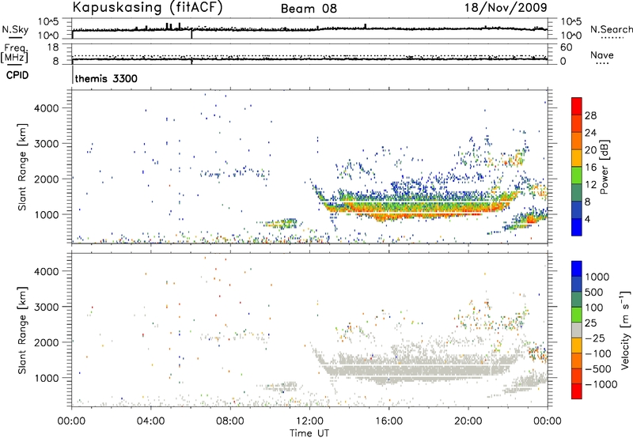This screenshot has width=633, height=438.
Task: Pick the gray -25 to 25 Velocity segment
Action: 577,330
